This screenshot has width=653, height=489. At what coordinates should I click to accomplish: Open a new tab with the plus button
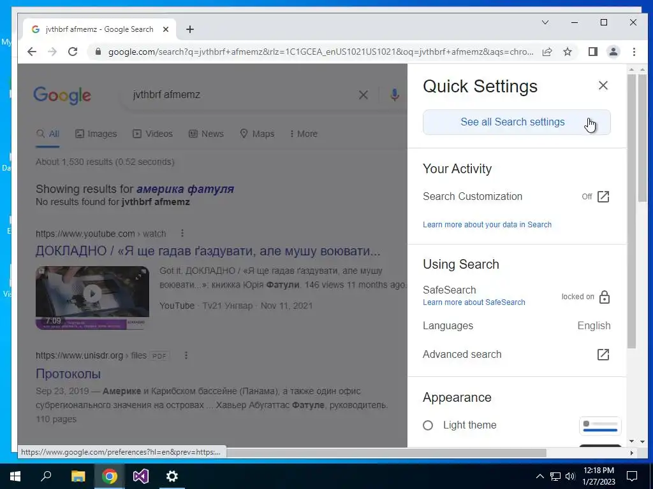pyautogui.click(x=190, y=29)
